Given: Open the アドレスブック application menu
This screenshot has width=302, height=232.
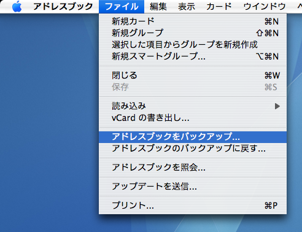Looking at the screenshot, I should click(x=63, y=7).
